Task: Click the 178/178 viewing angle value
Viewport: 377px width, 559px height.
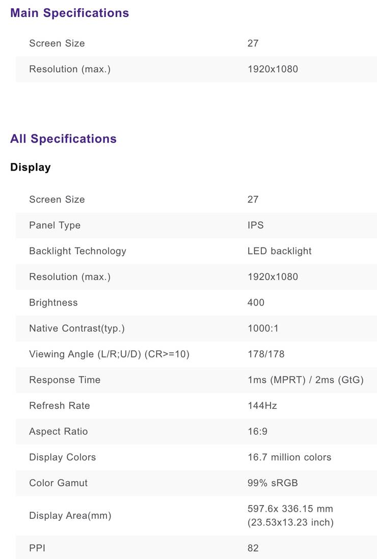Action: click(266, 354)
